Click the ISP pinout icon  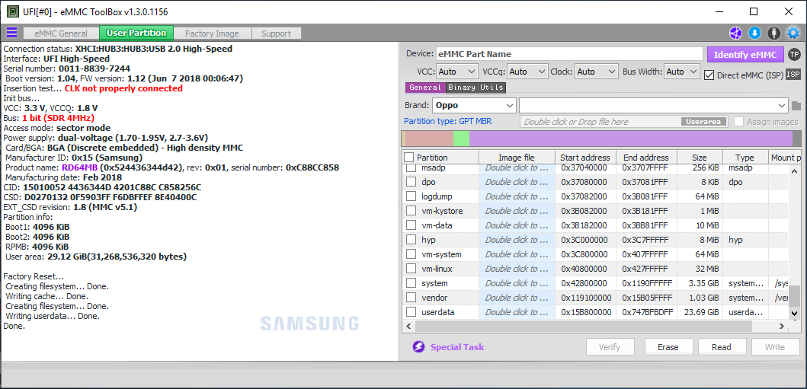click(x=793, y=75)
